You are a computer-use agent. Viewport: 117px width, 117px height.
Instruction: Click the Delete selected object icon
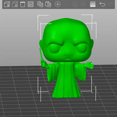click(15, 4)
